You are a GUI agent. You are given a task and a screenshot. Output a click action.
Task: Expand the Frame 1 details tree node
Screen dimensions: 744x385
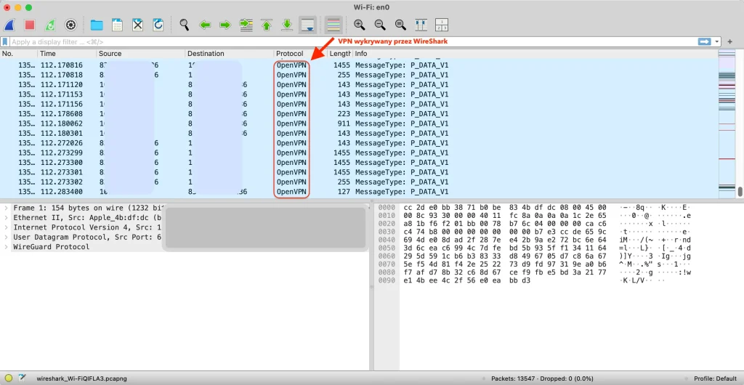coord(6,208)
